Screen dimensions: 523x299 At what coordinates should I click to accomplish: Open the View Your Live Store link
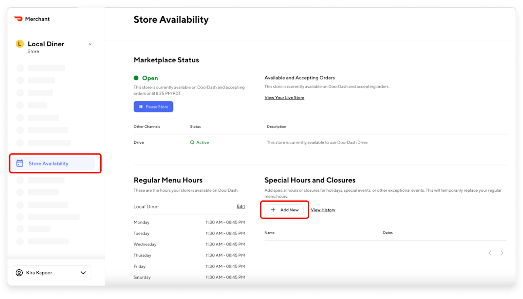tap(284, 98)
